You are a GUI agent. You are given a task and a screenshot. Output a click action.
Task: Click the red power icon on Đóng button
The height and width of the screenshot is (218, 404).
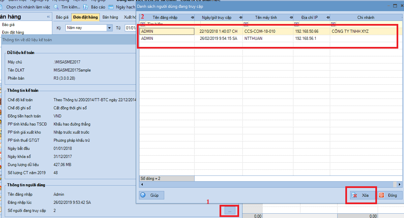[x=381, y=195]
